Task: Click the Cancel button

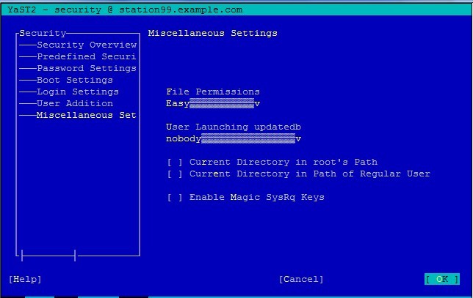Action: coord(301,279)
